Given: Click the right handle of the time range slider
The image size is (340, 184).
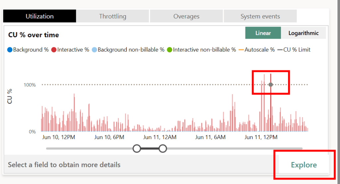Looking at the screenshot, I should coord(162,148).
